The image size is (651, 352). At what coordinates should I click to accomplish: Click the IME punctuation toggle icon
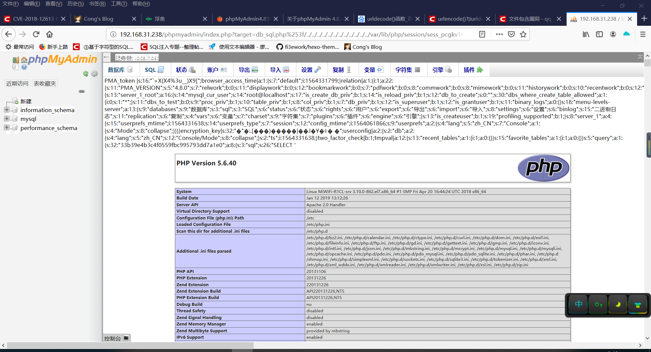point(598,305)
